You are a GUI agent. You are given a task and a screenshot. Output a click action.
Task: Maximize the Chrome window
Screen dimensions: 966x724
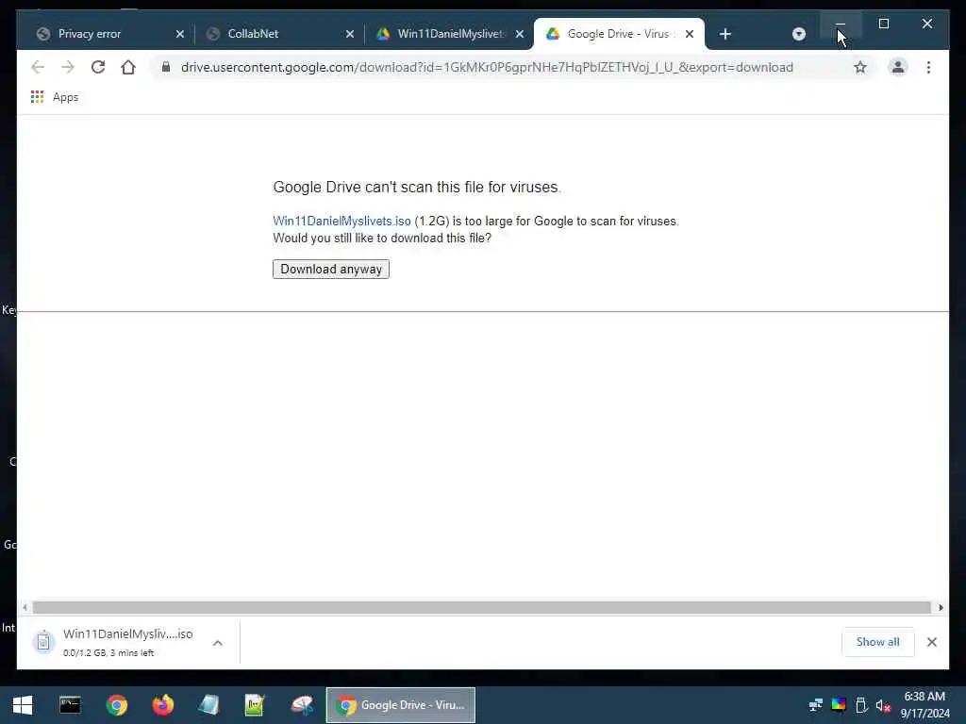point(883,24)
